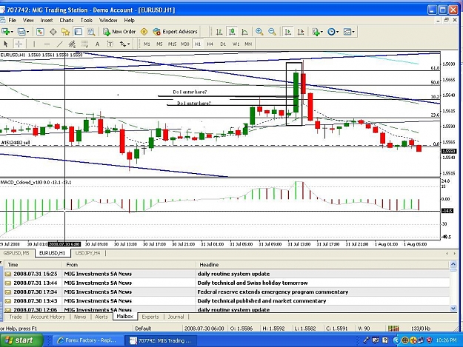Open the Charts menu

[x=67, y=20]
